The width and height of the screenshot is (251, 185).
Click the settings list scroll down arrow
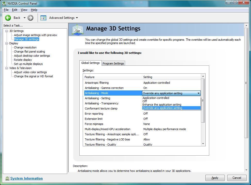point(203,144)
